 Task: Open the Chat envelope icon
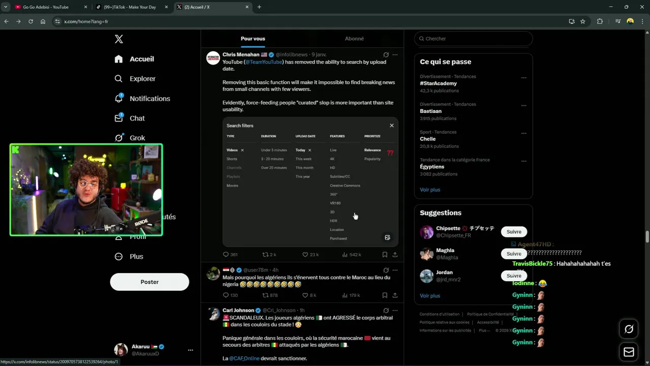[x=119, y=118]
